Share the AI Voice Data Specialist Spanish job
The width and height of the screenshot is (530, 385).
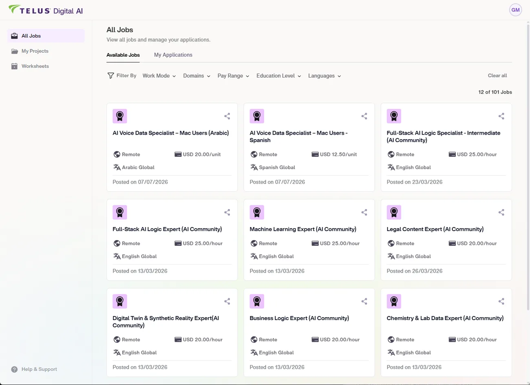tap(364, 116)
